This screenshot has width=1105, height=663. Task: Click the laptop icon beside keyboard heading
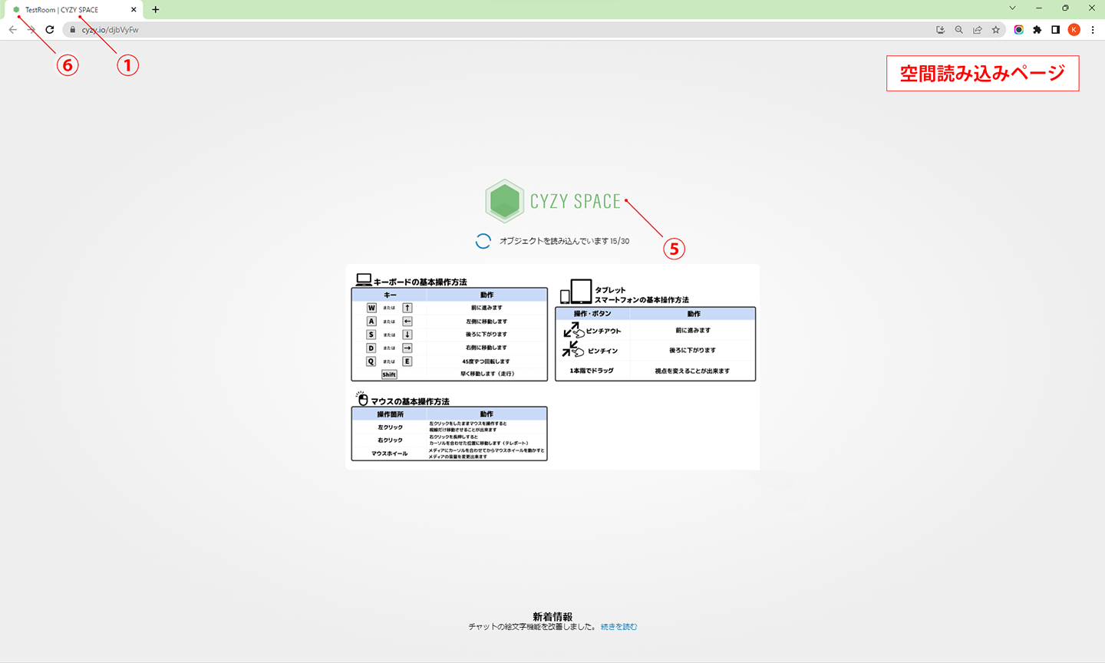[x=364, y=280]
